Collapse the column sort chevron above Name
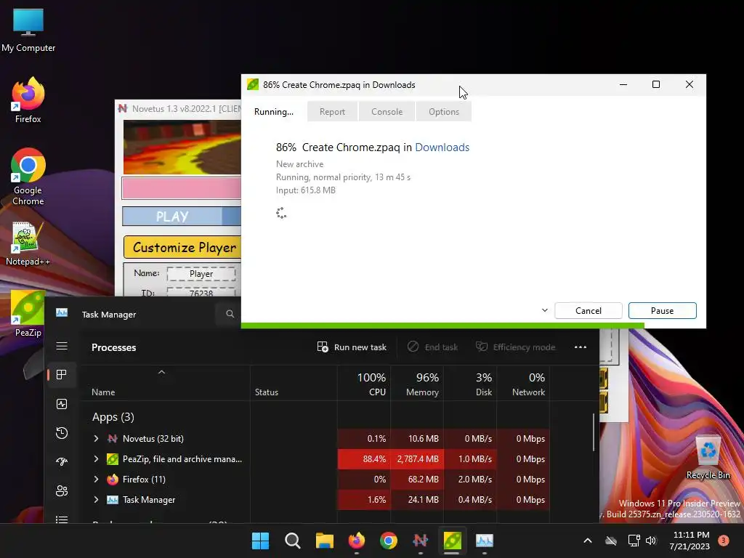Screen dimensions: 744x558 pyautogui.click(x=161, y=373)
